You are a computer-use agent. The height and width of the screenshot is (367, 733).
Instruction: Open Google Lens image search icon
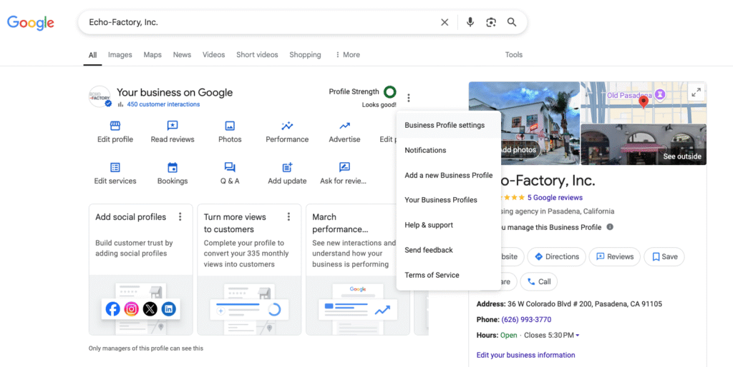491,22
